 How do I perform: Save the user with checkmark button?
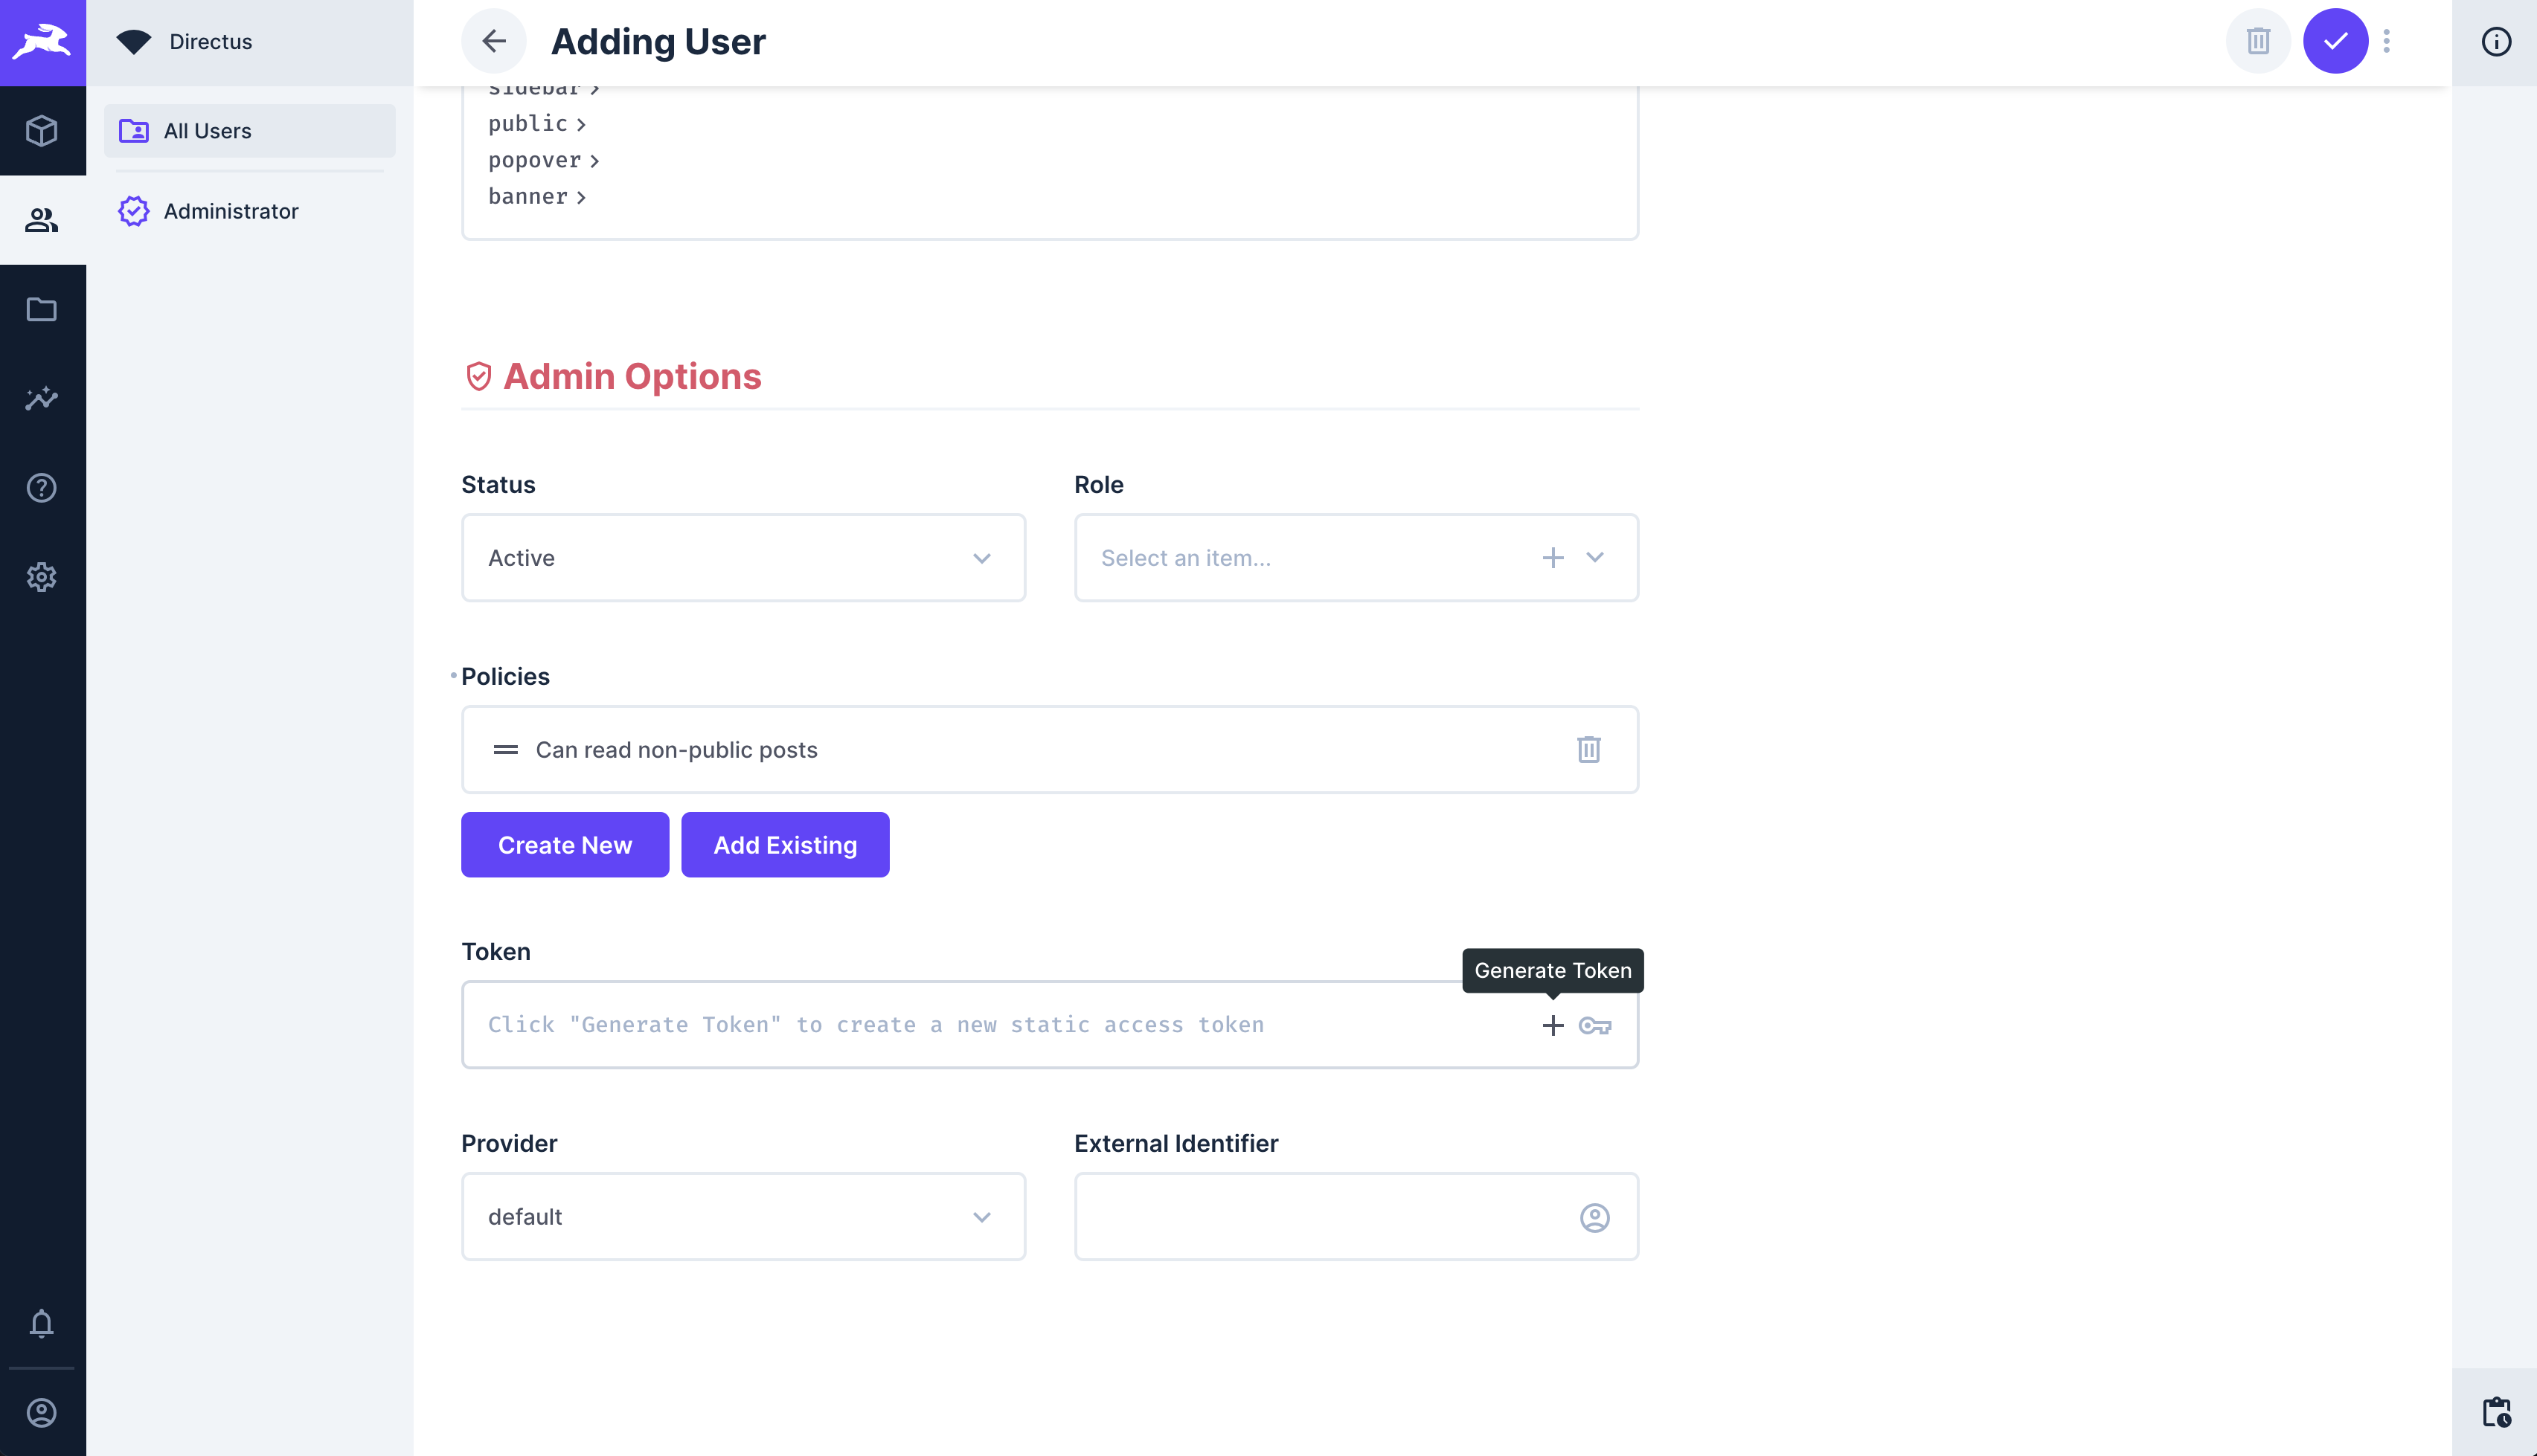click(2336, 41)
